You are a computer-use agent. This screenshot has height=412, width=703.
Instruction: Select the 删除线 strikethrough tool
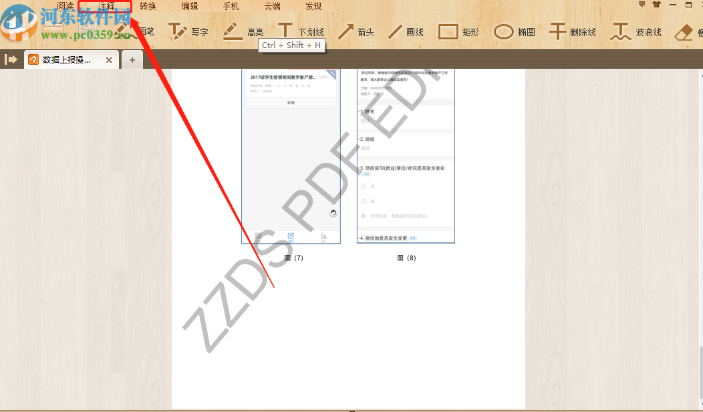point(573,32)
